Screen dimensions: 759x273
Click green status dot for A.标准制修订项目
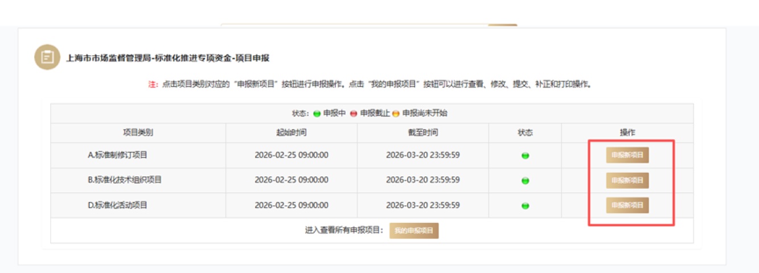(x=525, y=156)
